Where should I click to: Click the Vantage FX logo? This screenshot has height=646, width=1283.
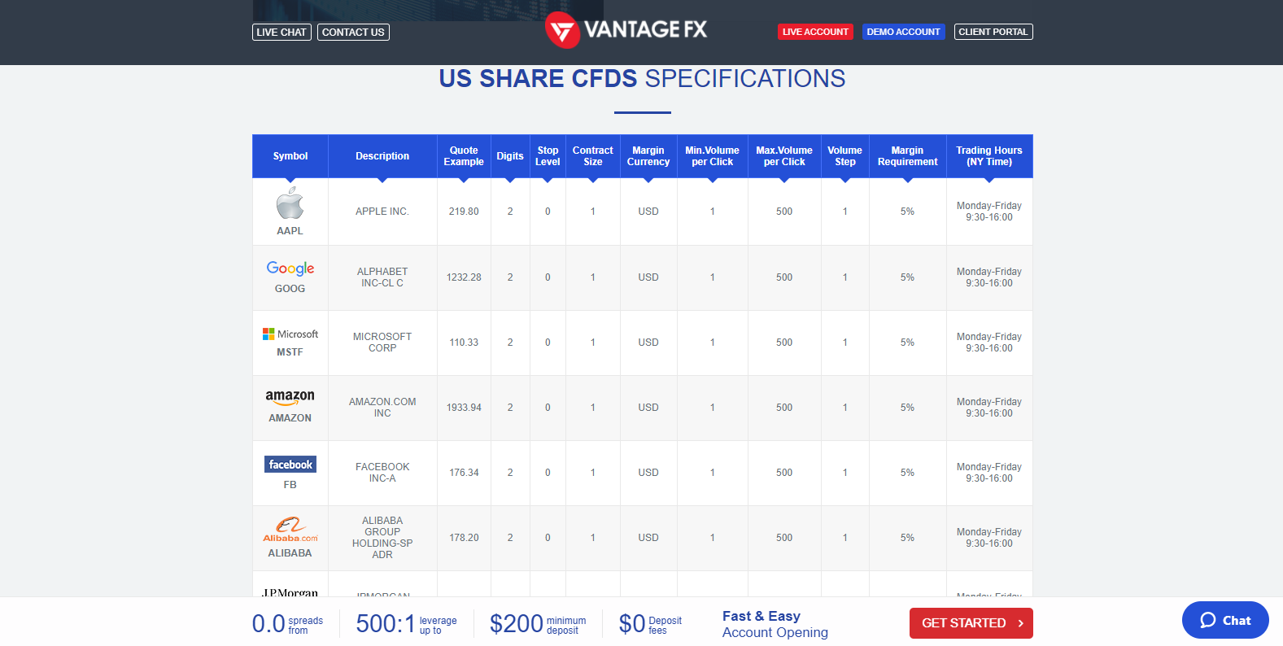[x=626, y=30]
